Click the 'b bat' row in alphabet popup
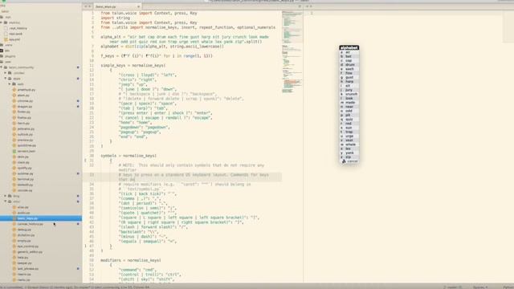 point(349,56)
